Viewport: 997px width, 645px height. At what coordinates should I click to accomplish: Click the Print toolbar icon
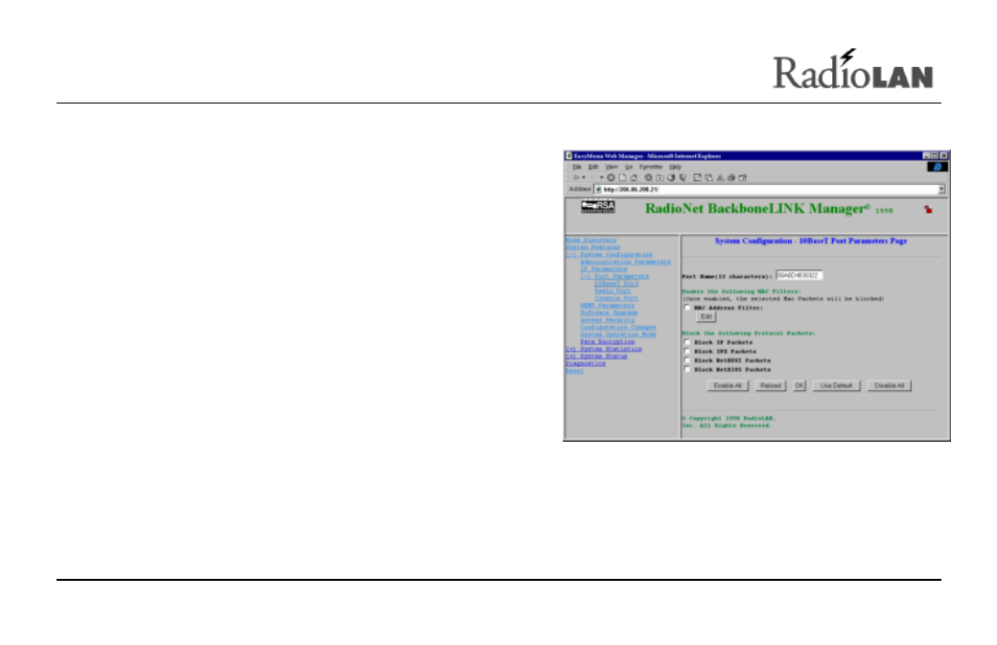pos(731,178)
